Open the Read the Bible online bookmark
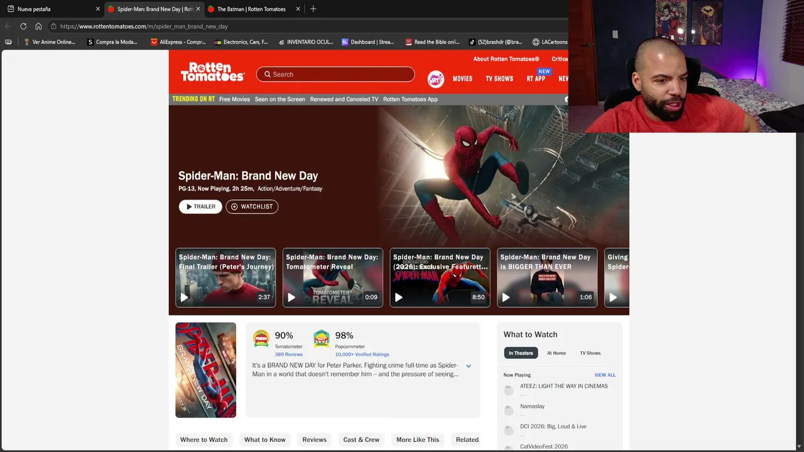Screen dimensions: 804x452 coord(433,42)
